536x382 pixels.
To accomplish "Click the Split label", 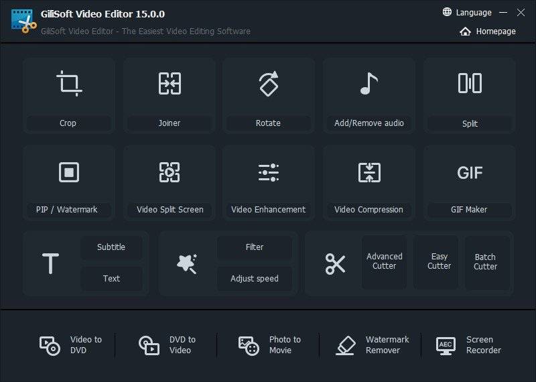I will (470, 124).
